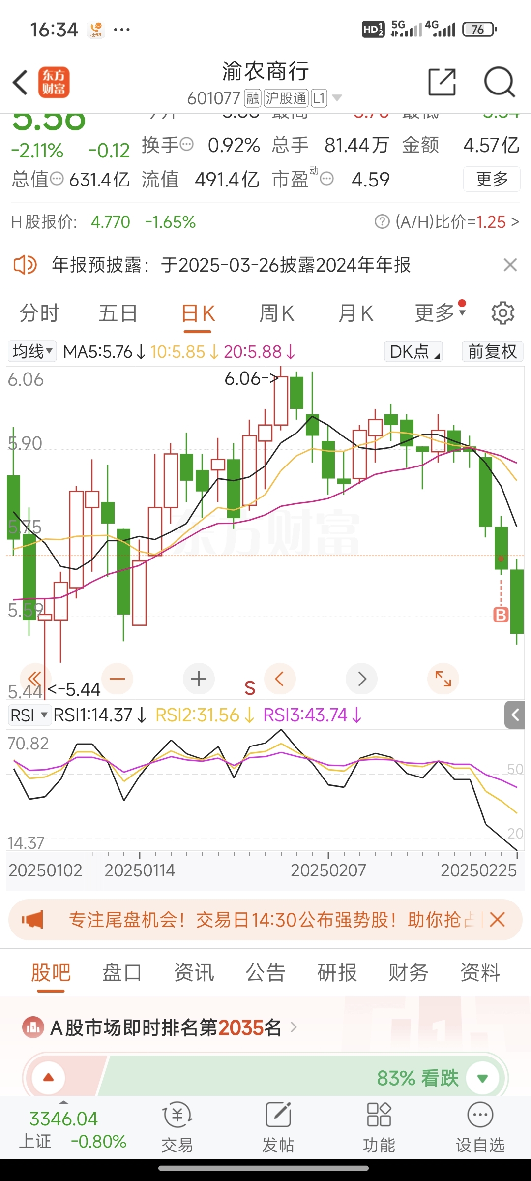
Task: Switch to the 财务 tab
Action: 409,973
